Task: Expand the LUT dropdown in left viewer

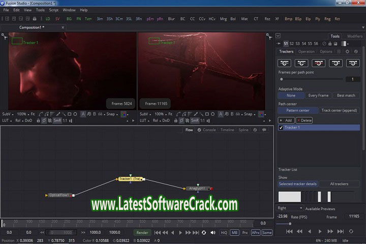Action: point(7,120)
